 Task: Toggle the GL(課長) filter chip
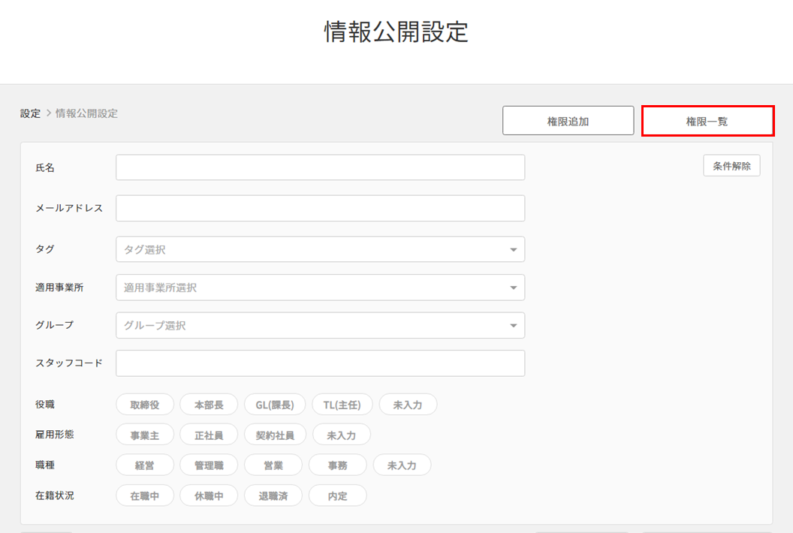[x=275, y=405]
